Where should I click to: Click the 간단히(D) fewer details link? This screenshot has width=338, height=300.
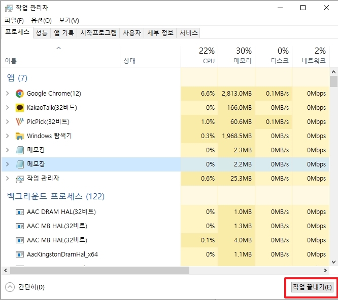[31, 287]
